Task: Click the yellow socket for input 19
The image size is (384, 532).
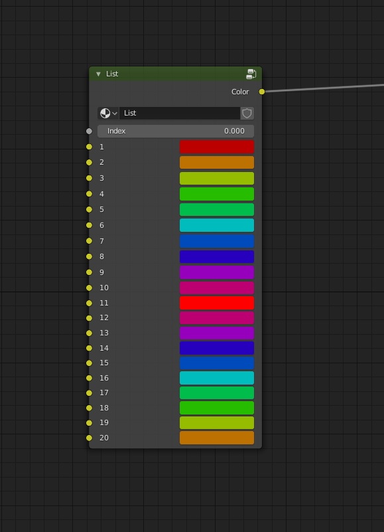Action: [x=89, y=423]
